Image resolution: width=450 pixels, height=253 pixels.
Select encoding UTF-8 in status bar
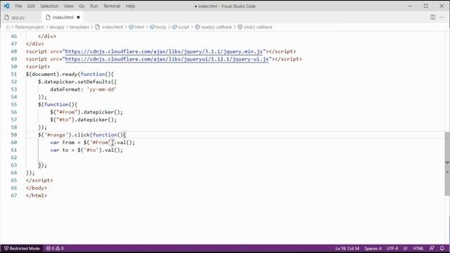pos(392,248)
